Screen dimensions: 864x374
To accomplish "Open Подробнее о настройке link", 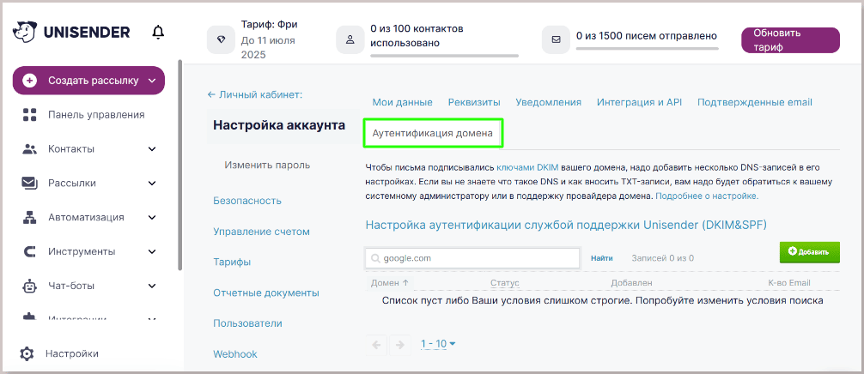I will 707,196.
